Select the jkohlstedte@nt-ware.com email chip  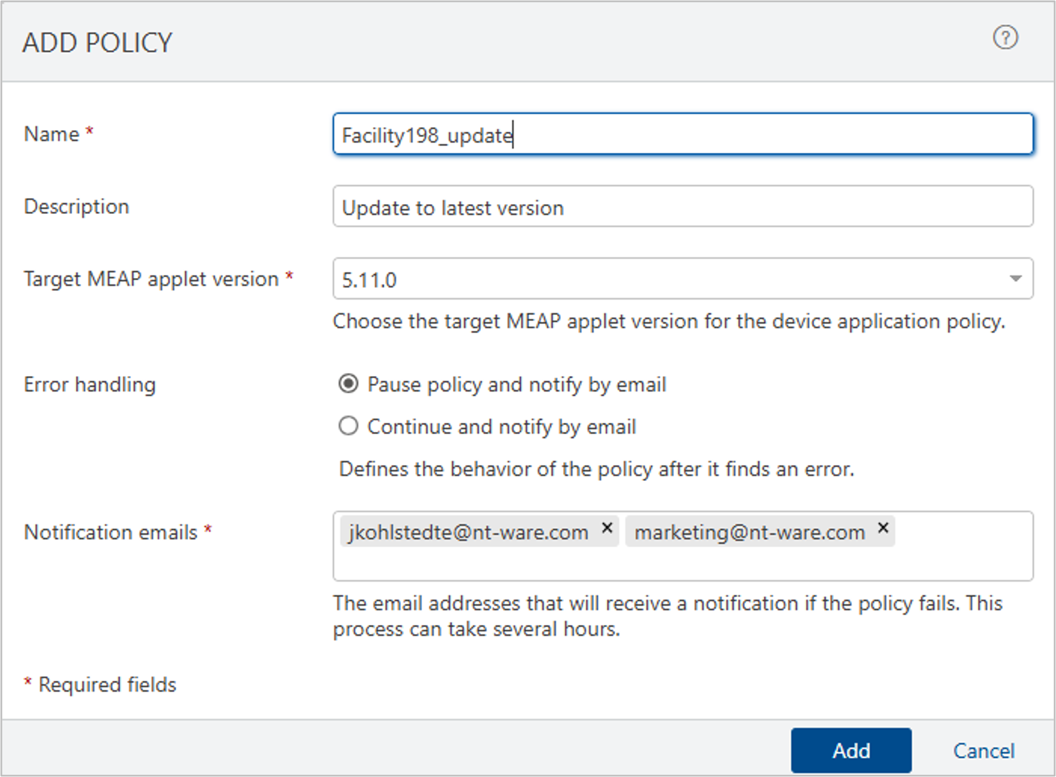click(x=468, y=532)
